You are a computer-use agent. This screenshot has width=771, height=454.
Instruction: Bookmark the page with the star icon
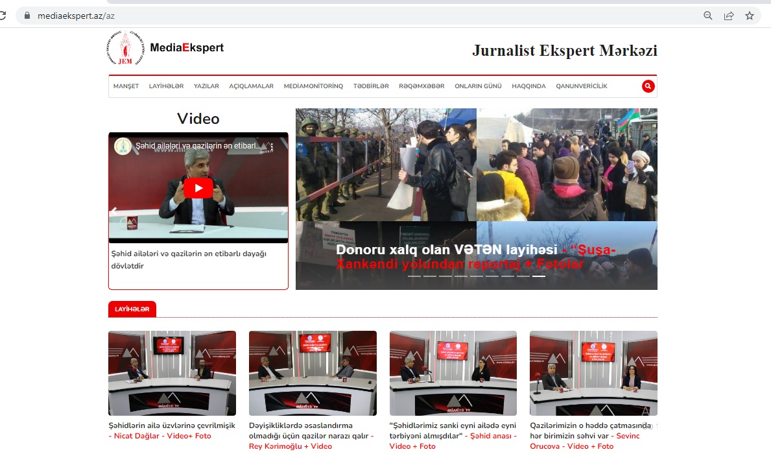[750, 16]
